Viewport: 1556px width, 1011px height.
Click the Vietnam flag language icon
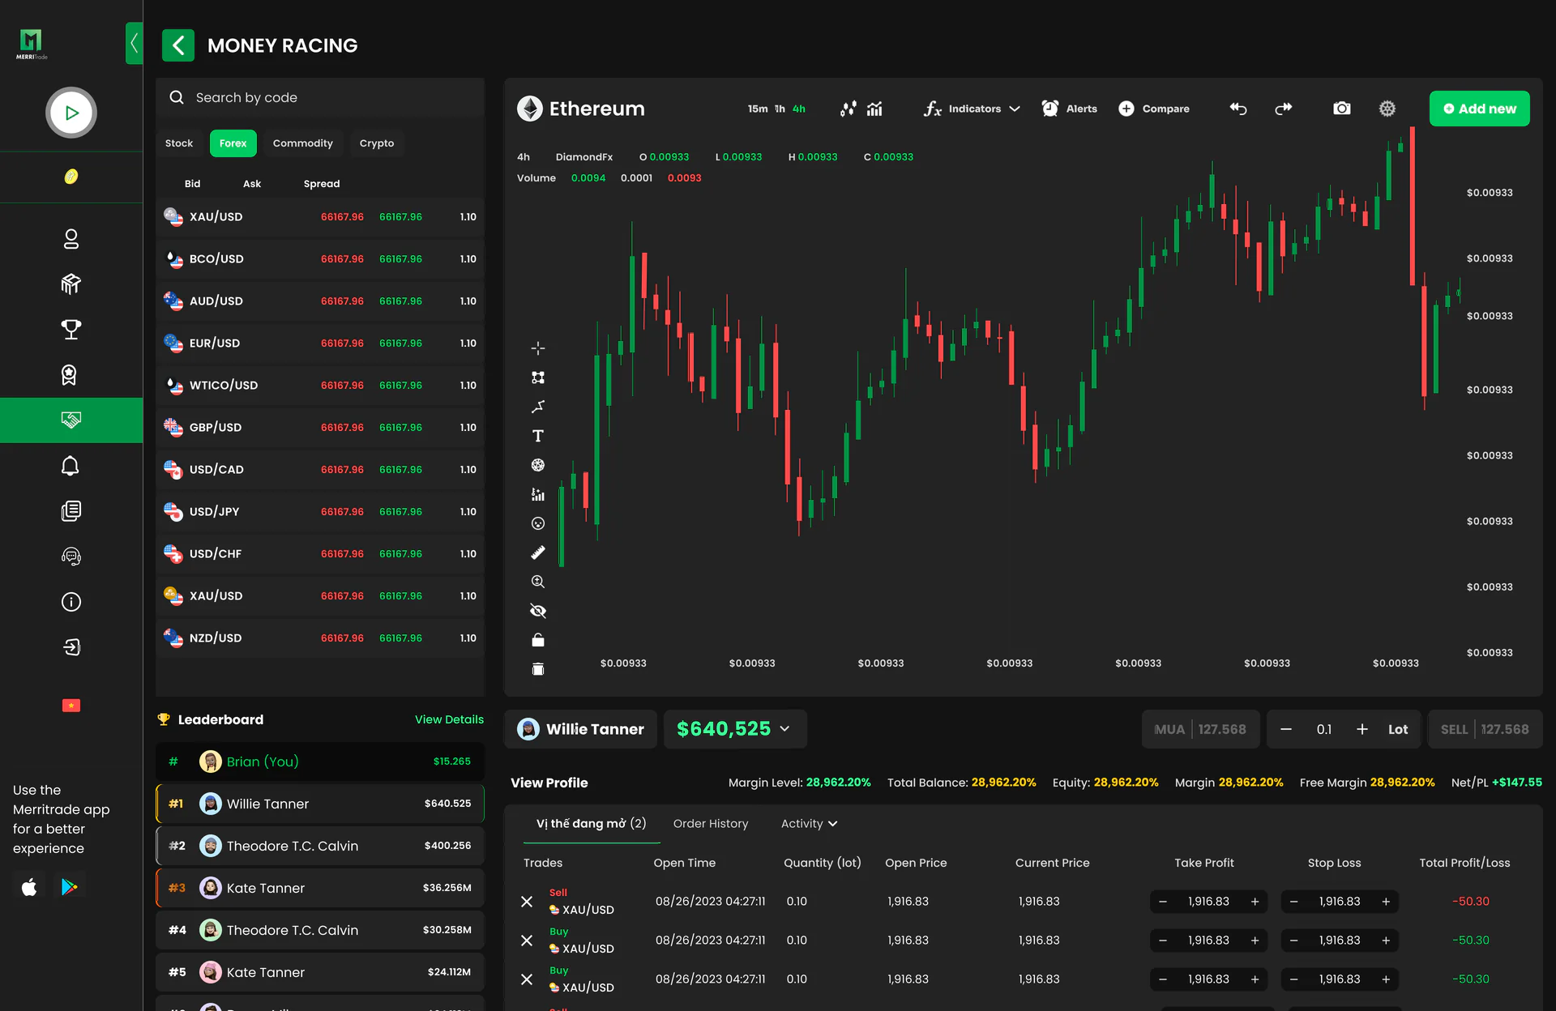tap(71, 706)
